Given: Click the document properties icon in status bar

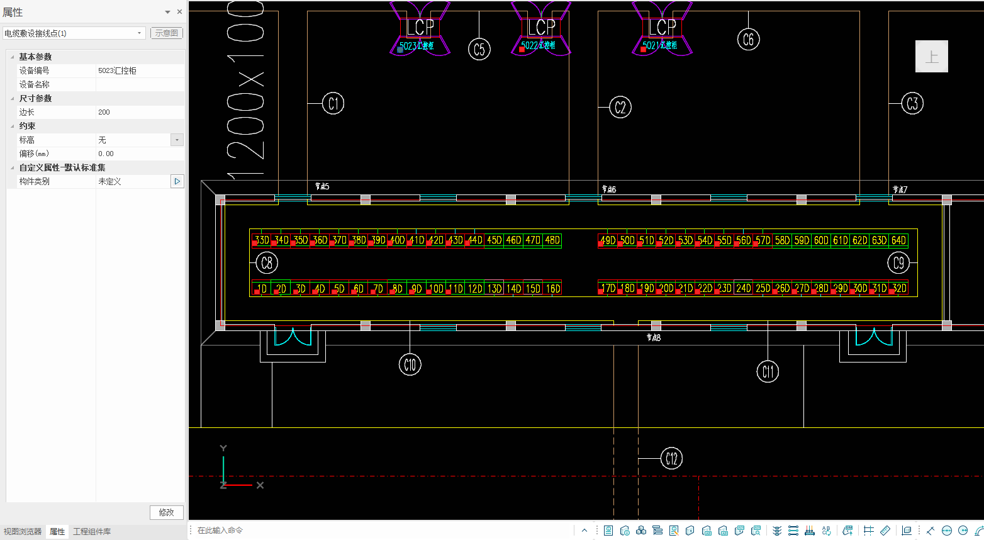Looking at the screenshot, I should [608, 531].
